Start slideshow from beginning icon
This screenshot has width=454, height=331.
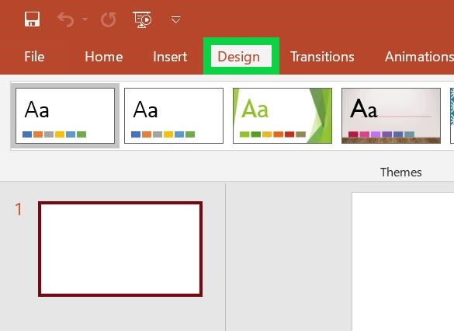click(x=142, y=19)
